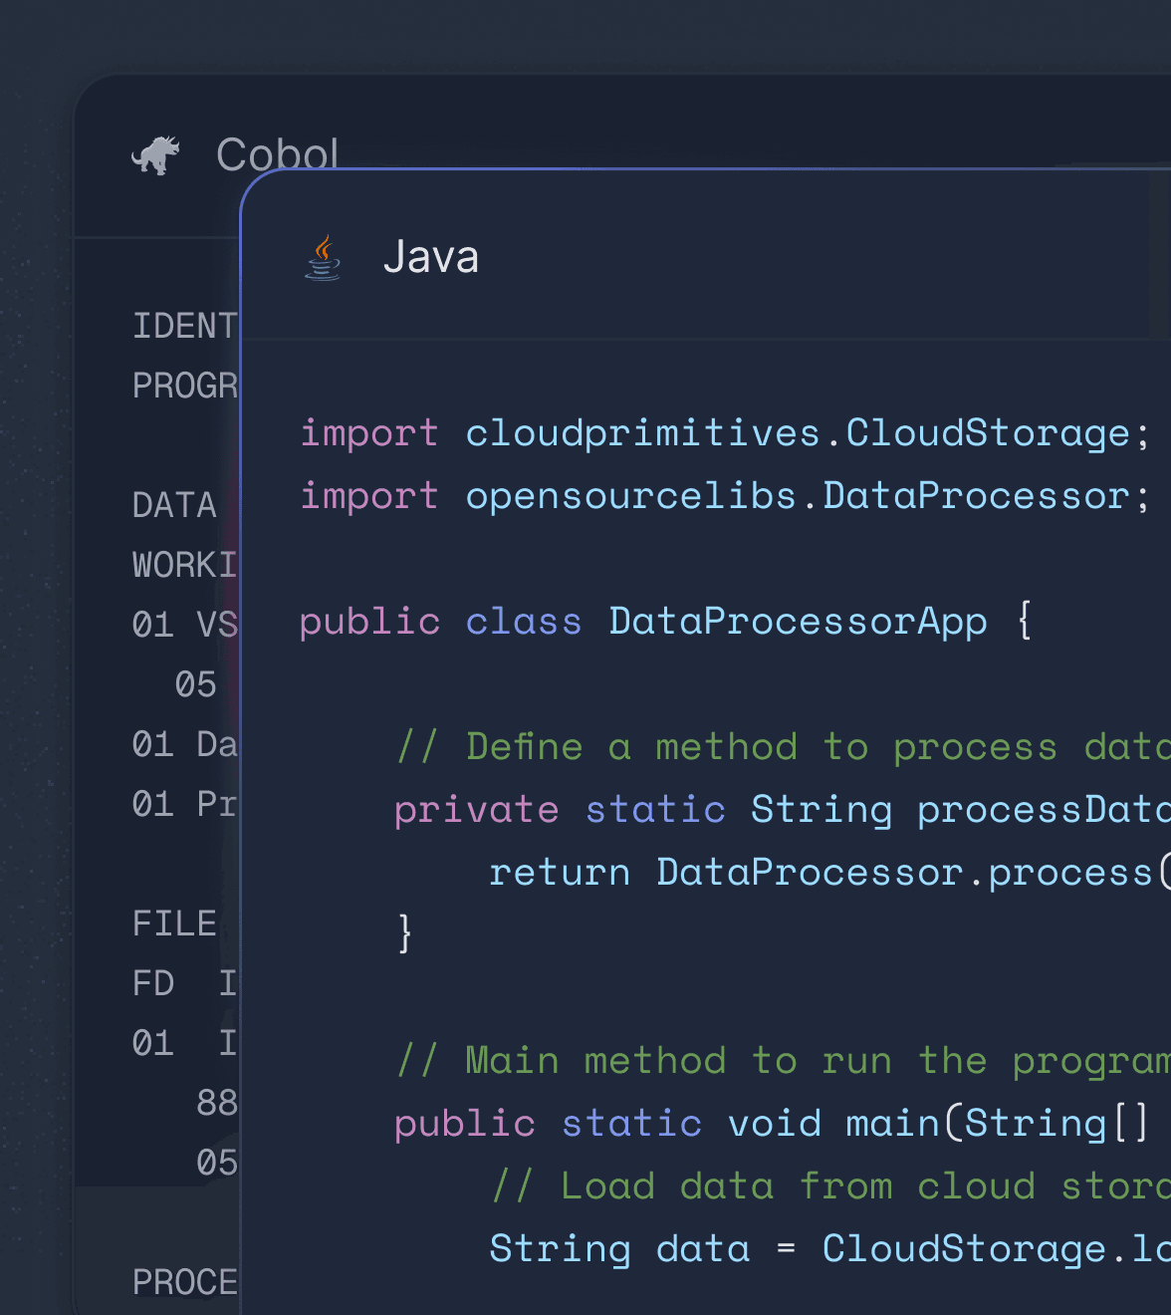
Task: Click the DataProcessorApp class name
Action: 798,622
